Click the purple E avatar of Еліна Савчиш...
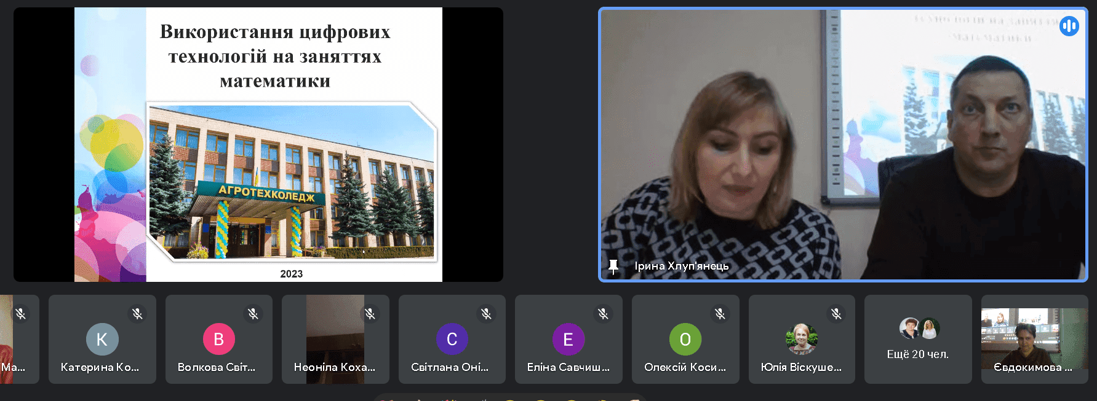This screenshot has width=1097, height=401. tap(568, 339)
